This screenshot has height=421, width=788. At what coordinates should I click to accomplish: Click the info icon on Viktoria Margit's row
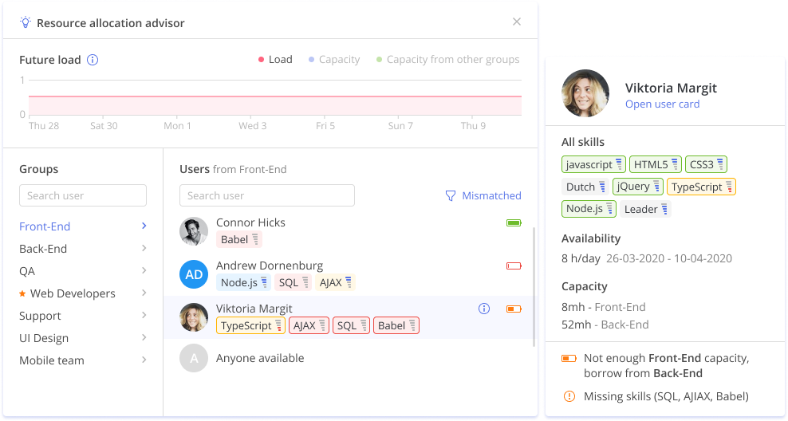click(483, 309)
